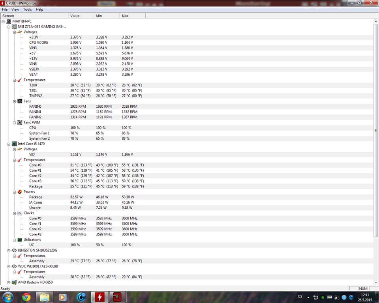Click the MSI motherboard icon
The width and height of the screenshot is (379, 303).
[14, 26]
